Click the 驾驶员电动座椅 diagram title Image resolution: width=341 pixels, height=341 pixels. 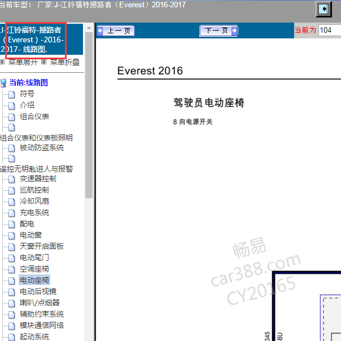click(209, 103)
